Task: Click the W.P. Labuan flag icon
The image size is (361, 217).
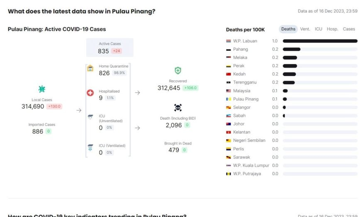Action: coord(228,41)
